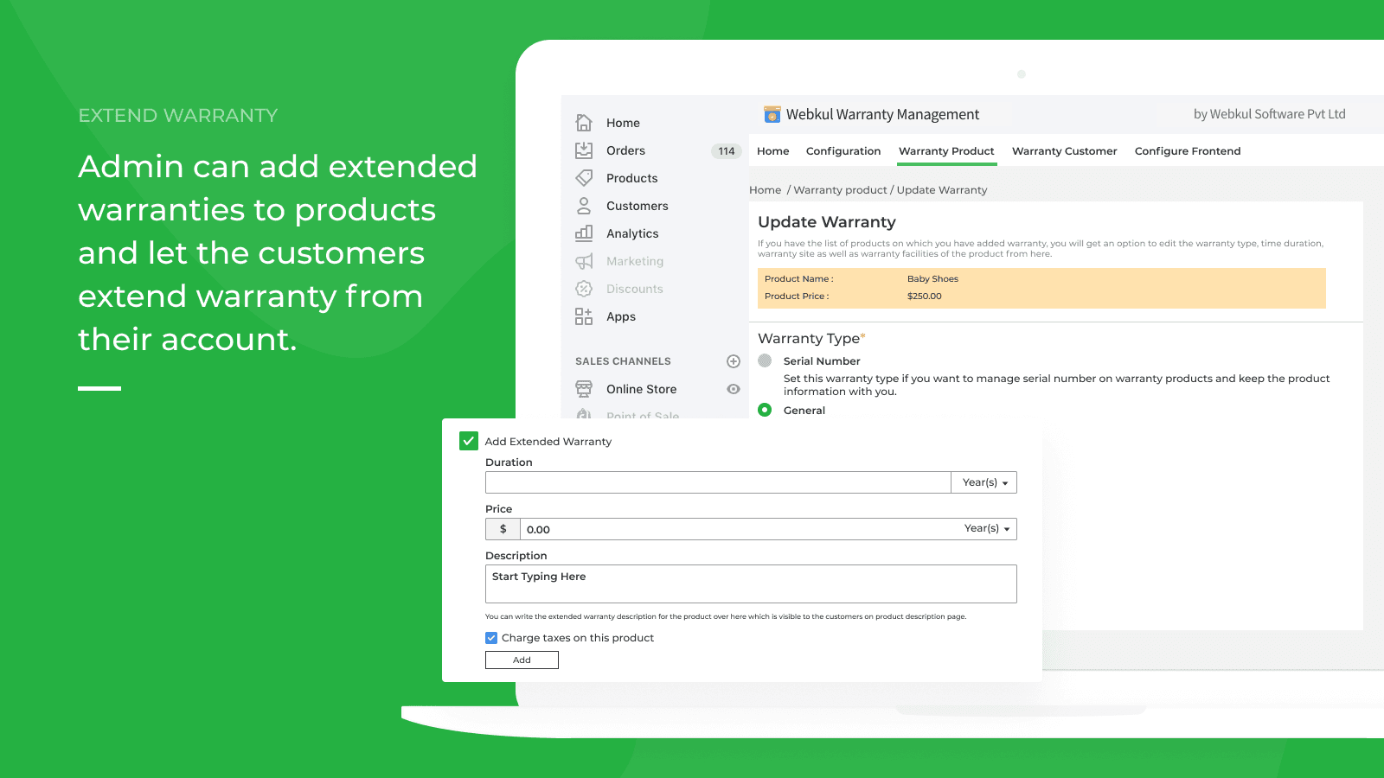Image resolution: width=1384 pixels, height=778 pixels.
Task: Click the Online Store shop icon
Action: point(584,389)
